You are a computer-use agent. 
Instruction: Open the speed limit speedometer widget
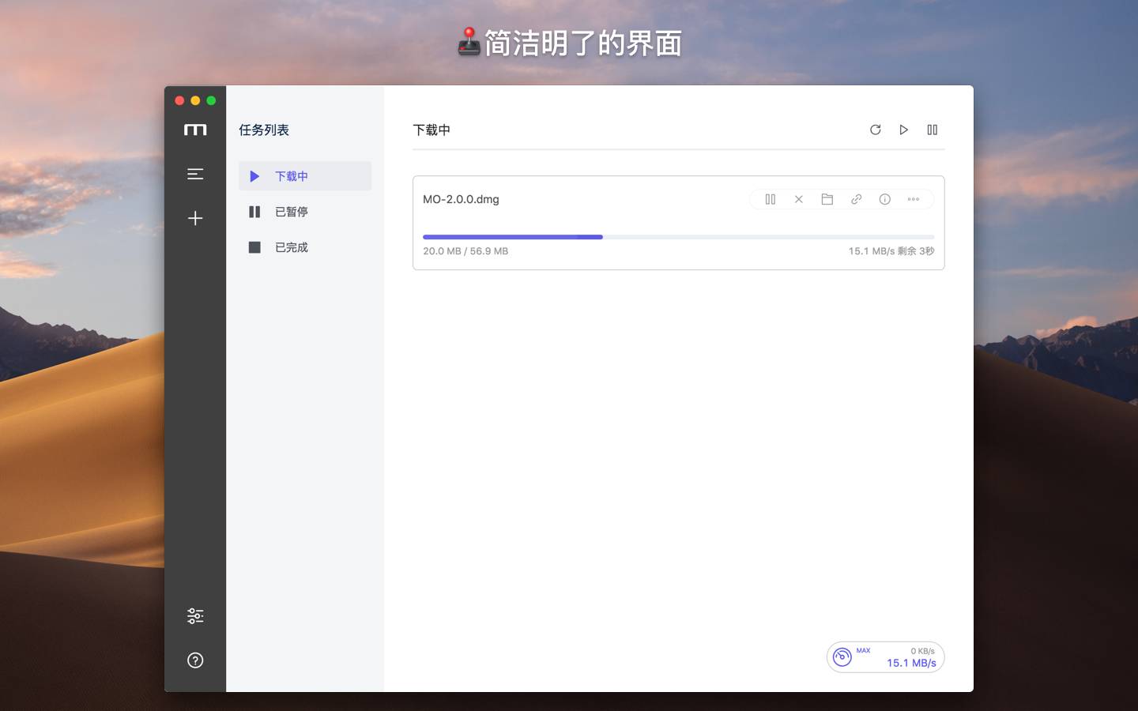click(x=842, y=657)
